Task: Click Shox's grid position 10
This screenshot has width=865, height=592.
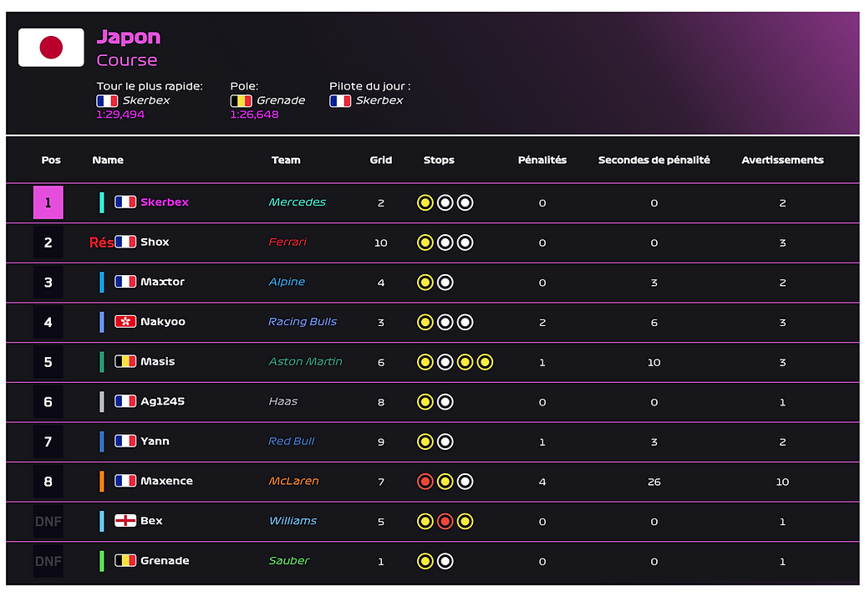Action: click(x=380, y=242)
